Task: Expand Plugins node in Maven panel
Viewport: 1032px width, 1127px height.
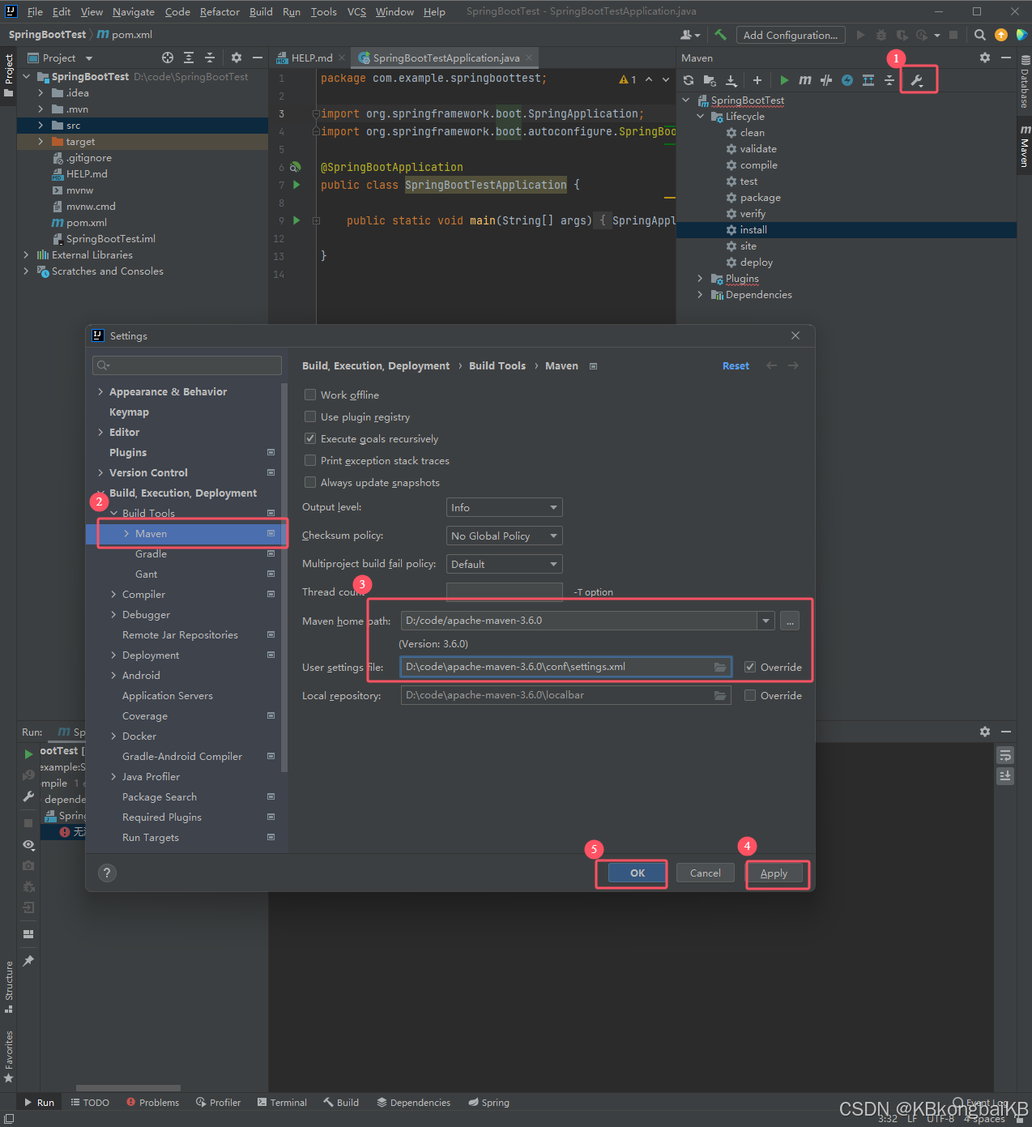Action: click(x=700, y=278)
